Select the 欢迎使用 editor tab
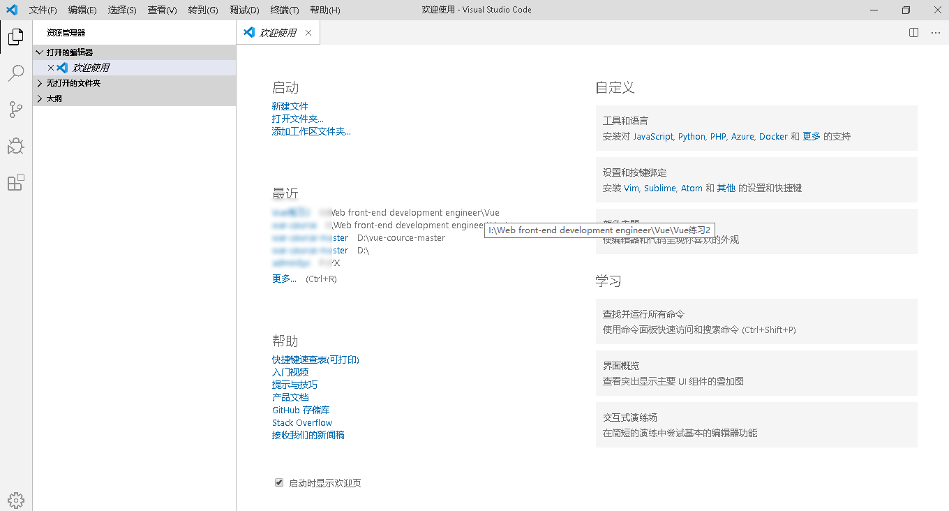949x511 pixels. (x=278, y=33)
